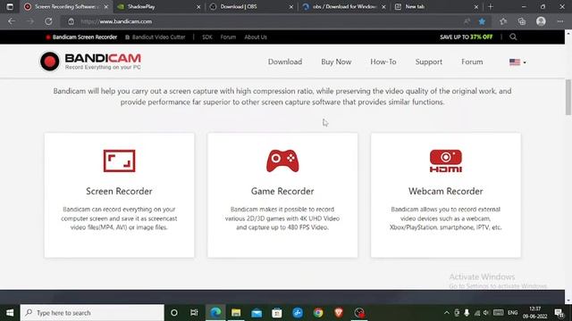Screen dimensions: 572x321
Task: Close the ShadowPlay tab
Action: coord(198,6)
